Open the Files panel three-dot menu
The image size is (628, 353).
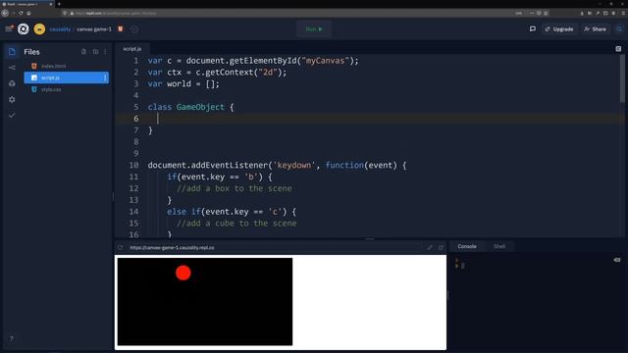pyautogui.click(x=105, y=52)
